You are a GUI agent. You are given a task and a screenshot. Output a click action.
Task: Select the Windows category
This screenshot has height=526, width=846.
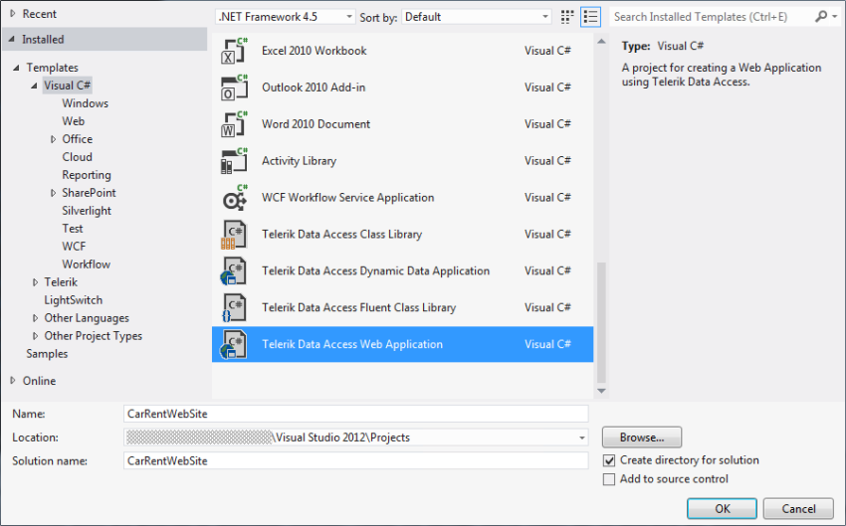click(x=86, y=103)
